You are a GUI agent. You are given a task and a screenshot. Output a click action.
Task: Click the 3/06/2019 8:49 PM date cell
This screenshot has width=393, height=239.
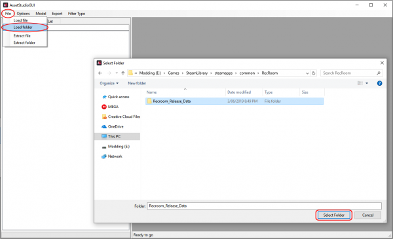tap(242, 101)
